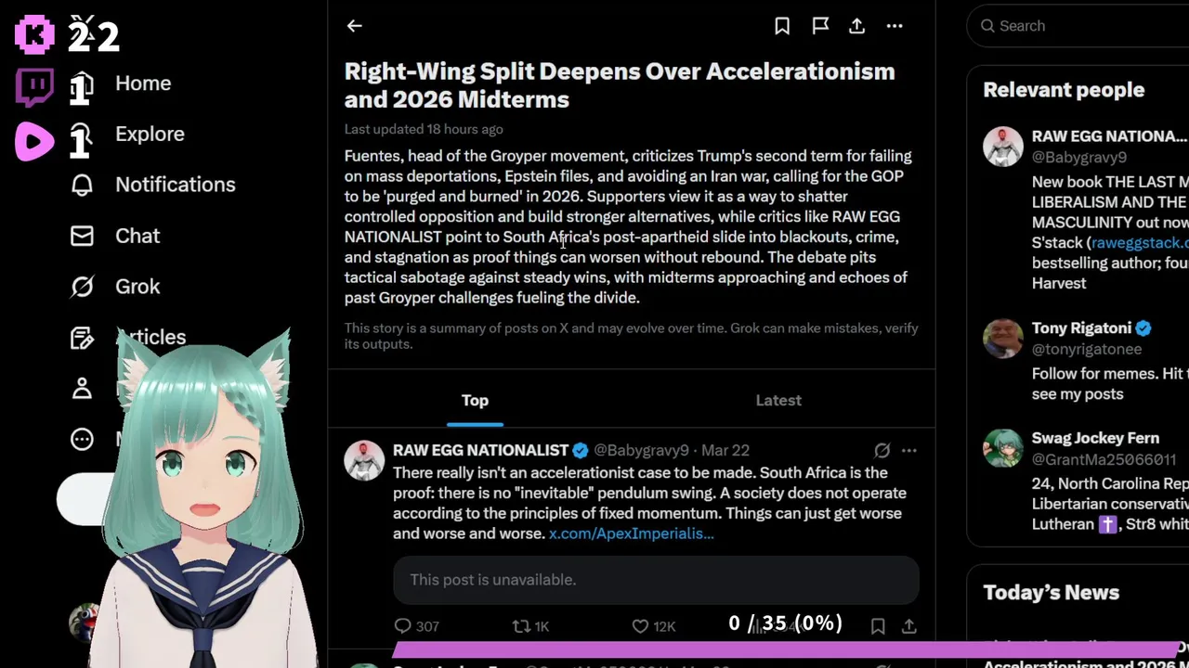
Task: Click the Search input field
Action: coord(1087,26)
